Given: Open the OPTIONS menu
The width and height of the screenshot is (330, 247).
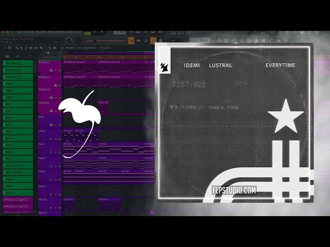Looking at the screenshot, I should (60, 32).
